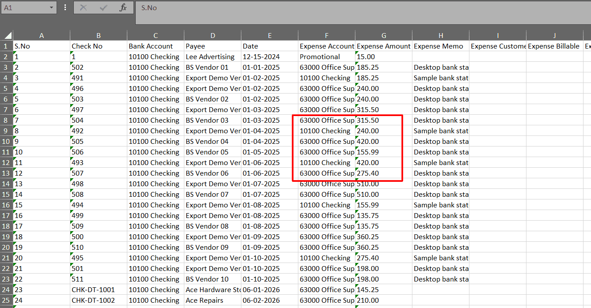This screenshot has height=308, width=591.
Task: Select the 135.75 amount in row 17
Action: [384, 216]
